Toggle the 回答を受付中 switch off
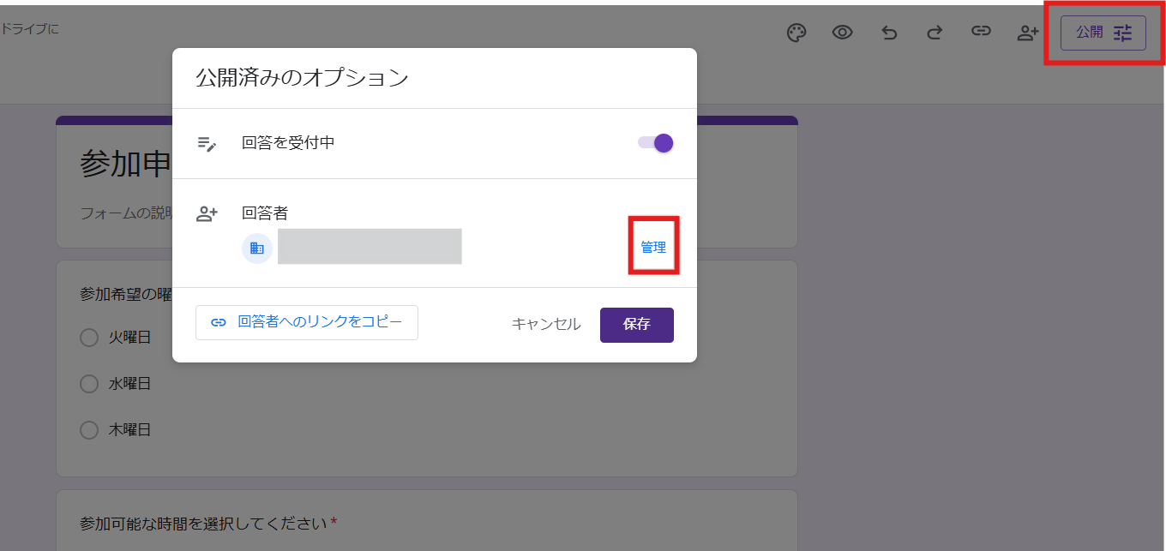The image size is (1166, 551). [x=656, y=143]
